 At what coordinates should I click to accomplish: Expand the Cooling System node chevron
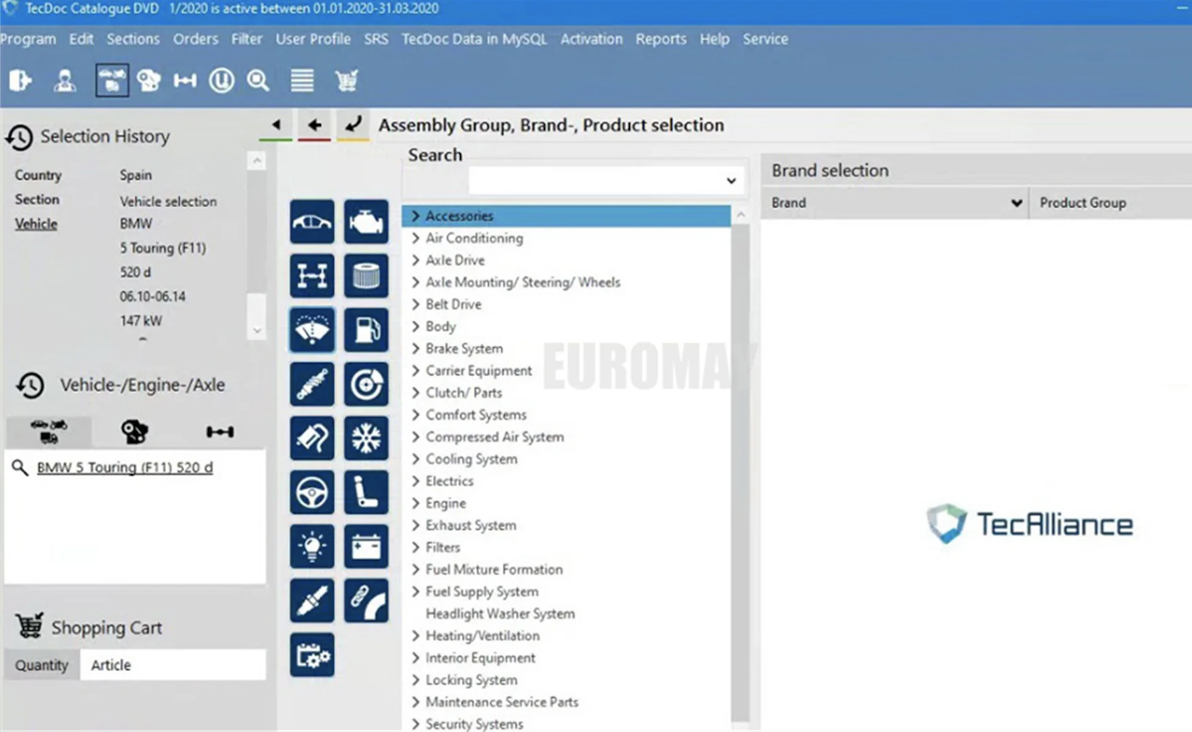coord(415,459)
